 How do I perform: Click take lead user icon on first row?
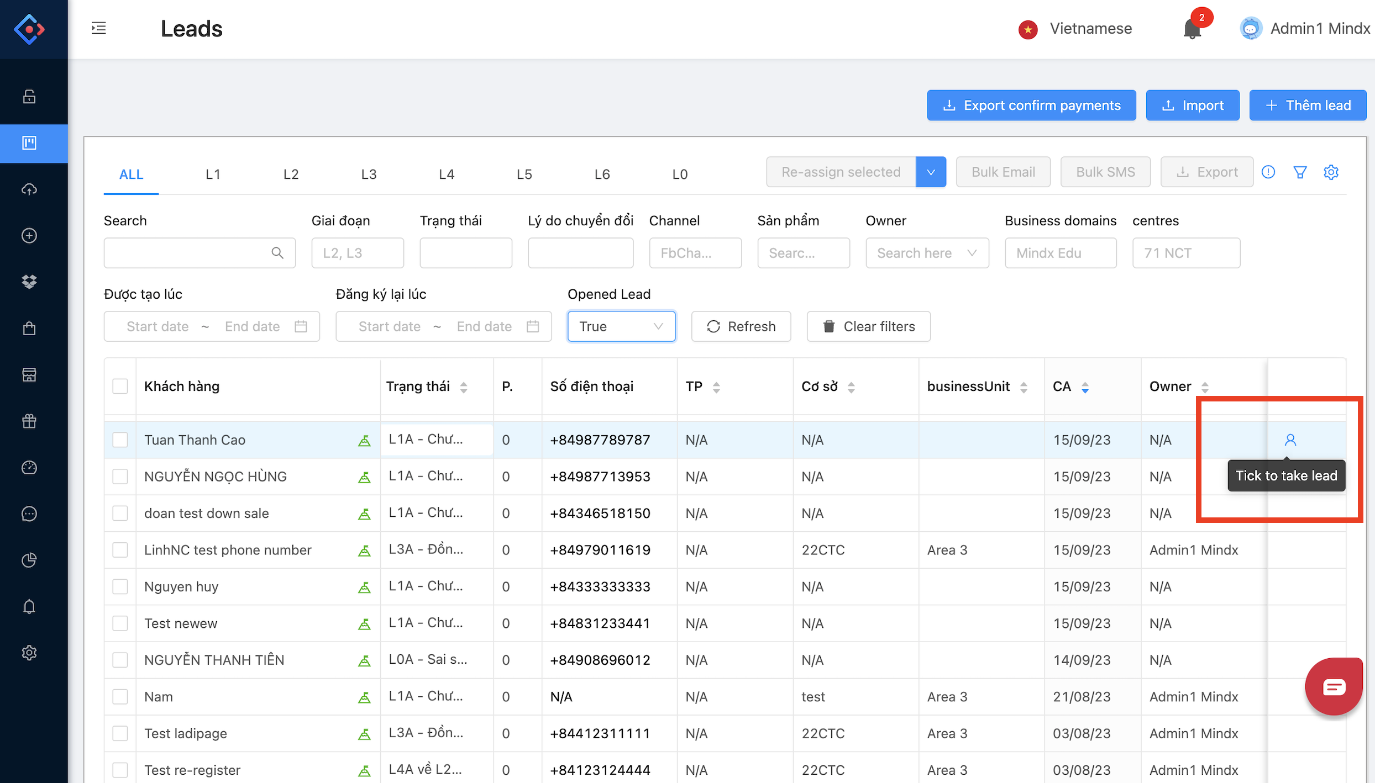click(1290, 440)
